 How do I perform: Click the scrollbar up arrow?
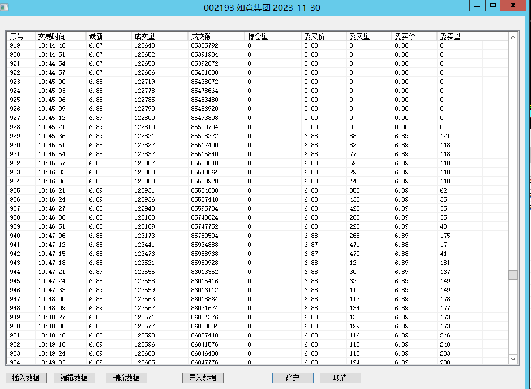pos(513,37)
